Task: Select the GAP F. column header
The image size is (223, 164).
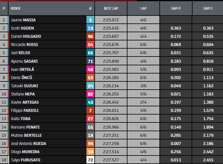Action: click(208, 8)
